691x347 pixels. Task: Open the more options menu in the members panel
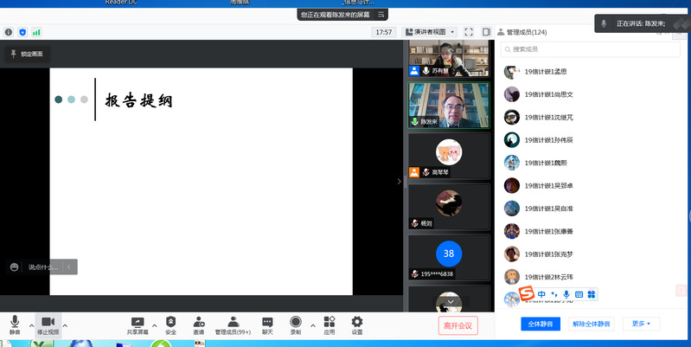pyautogui.click(x=642, y=324)
